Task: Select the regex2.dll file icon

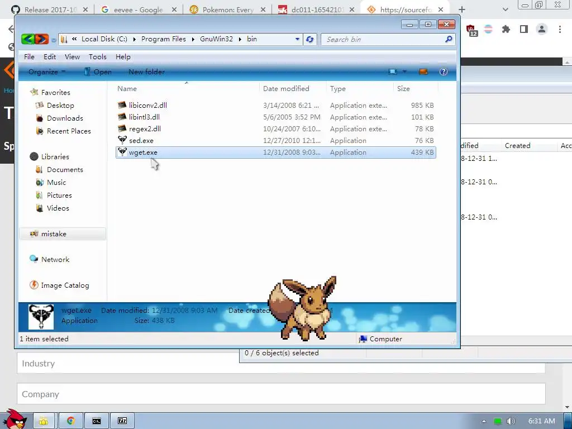Action: click(122, 128)
